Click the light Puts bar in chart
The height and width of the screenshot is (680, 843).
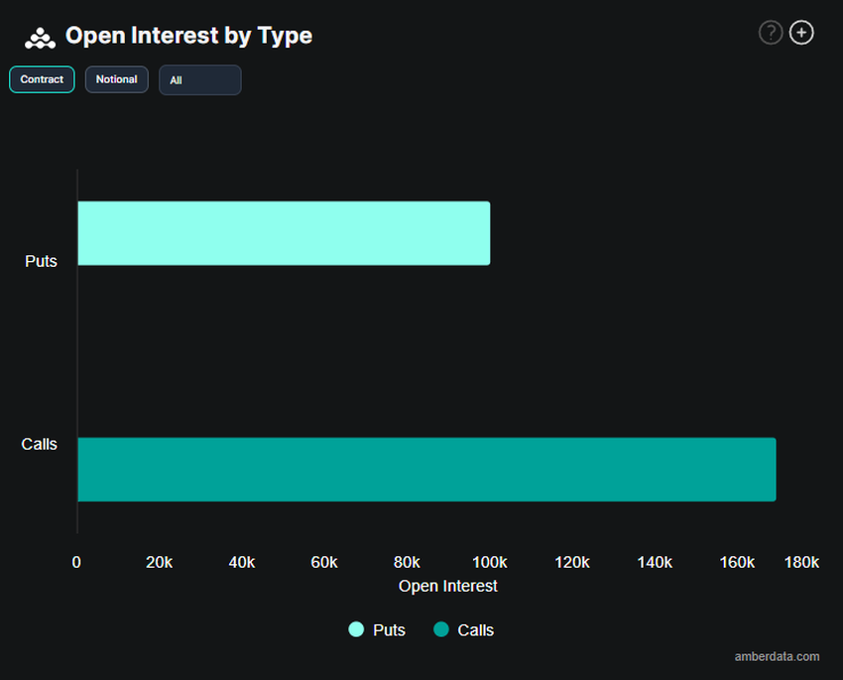tap(284, 233)
